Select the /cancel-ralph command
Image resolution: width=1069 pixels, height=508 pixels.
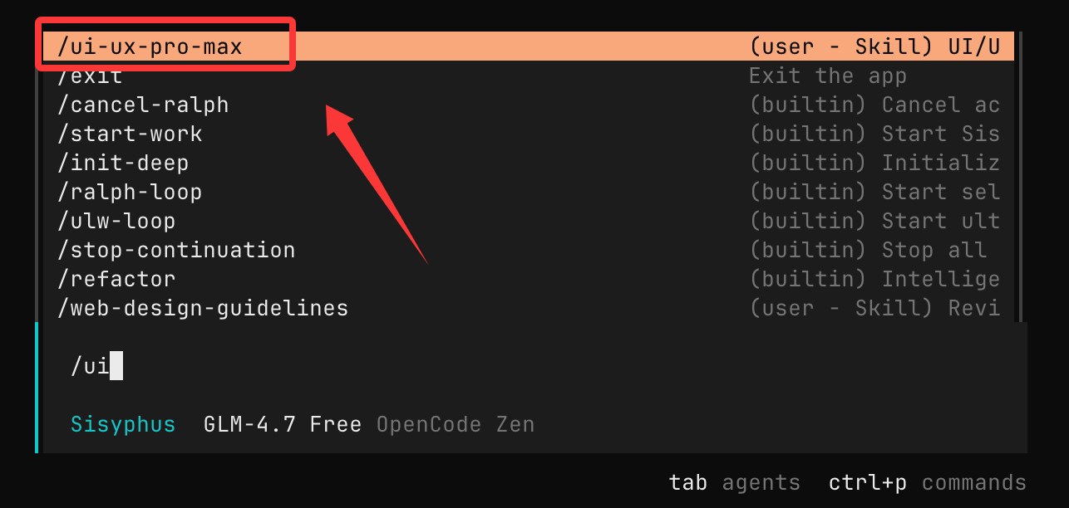point(143,105)
